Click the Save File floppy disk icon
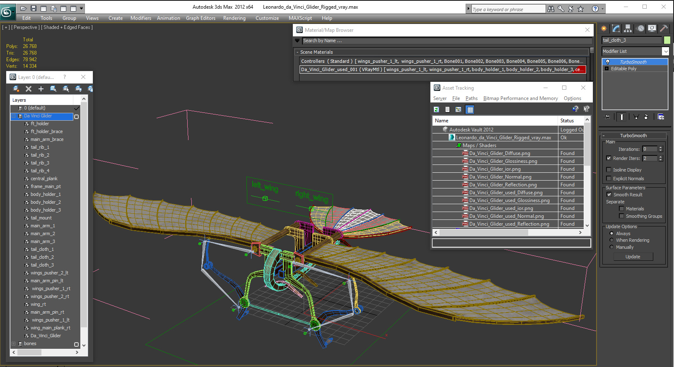Image resolution: width=674 pixels, height=367 pixels. (x=34, y=8)
